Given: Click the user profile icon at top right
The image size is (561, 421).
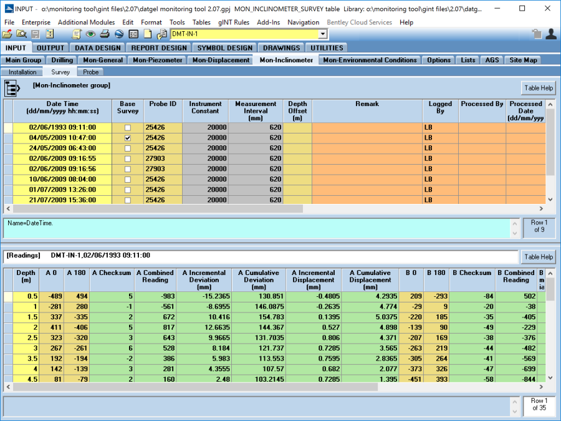Looking at the screenshot, I should pos(550,34).
